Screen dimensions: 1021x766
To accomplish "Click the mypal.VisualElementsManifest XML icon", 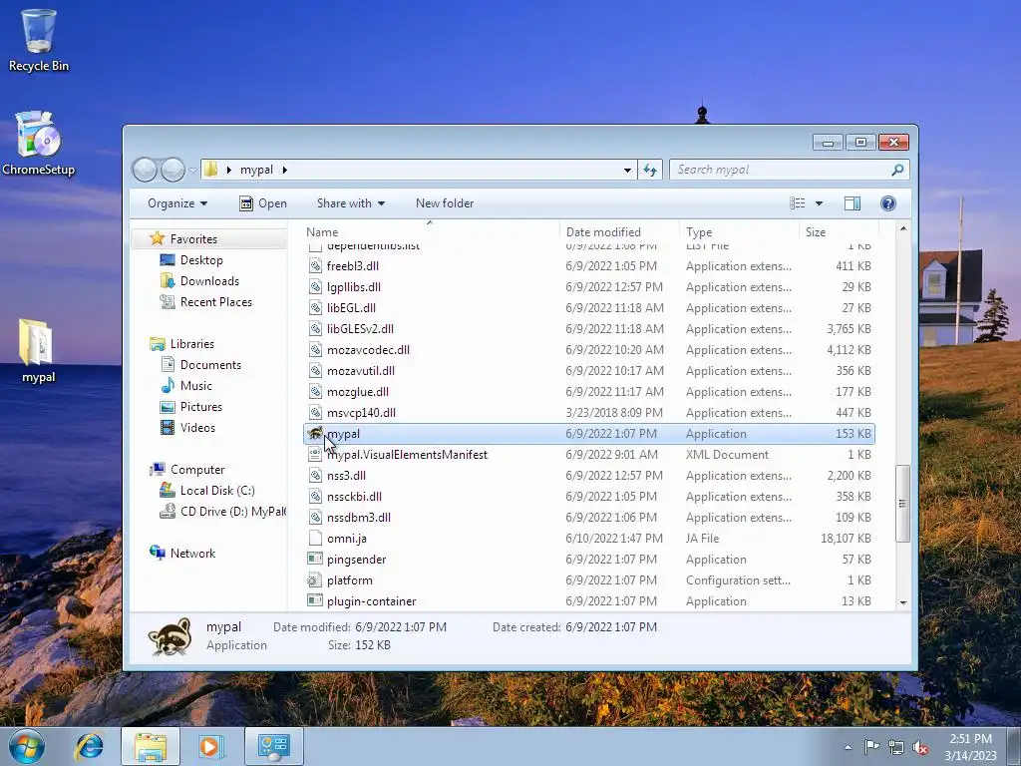I will [x=315, y=454].
